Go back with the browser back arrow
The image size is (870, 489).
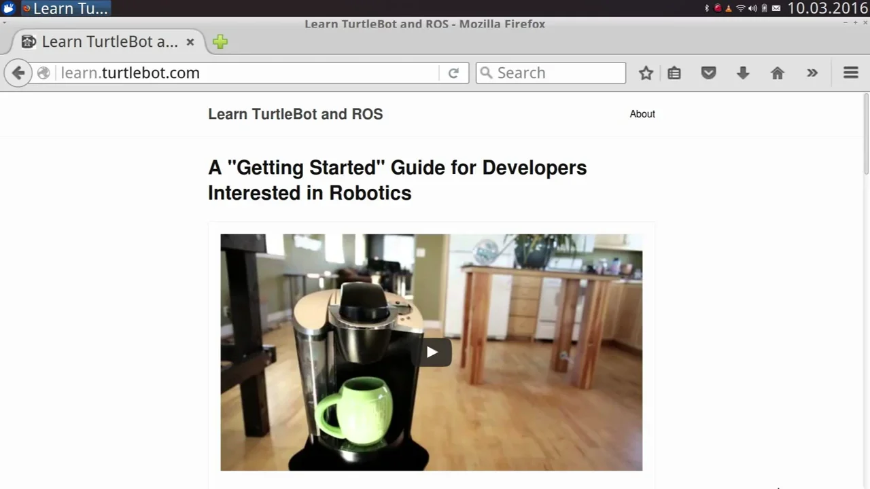(18, 73)
